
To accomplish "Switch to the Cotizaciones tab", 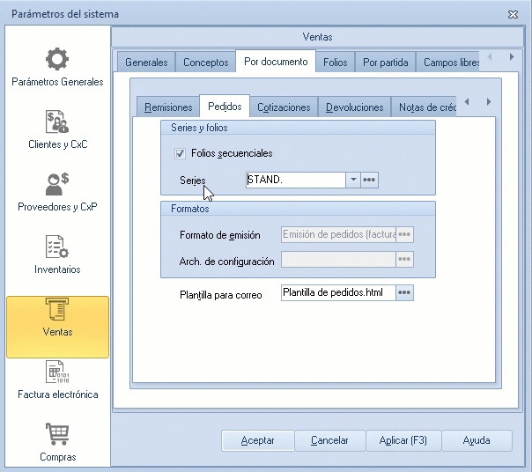I will coord(284,107).
